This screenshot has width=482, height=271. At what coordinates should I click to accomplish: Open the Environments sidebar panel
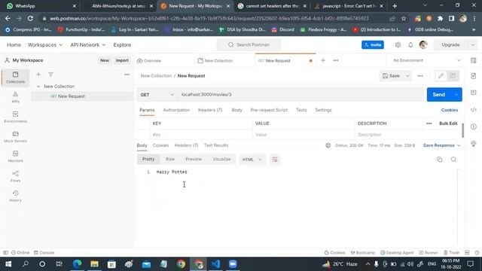pyautogui.click(x=15, y=117)
